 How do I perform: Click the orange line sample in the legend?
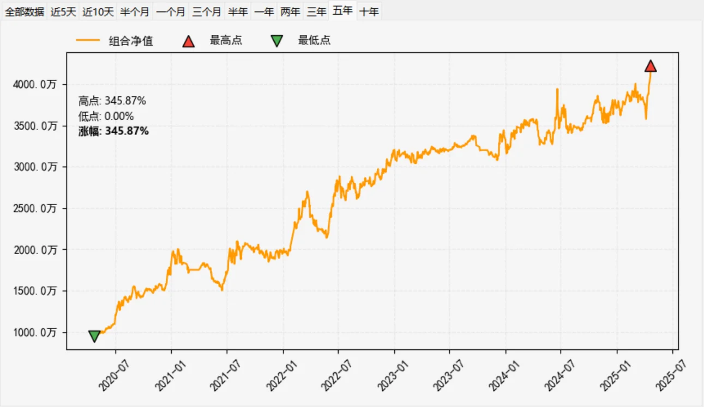(88, 40)
